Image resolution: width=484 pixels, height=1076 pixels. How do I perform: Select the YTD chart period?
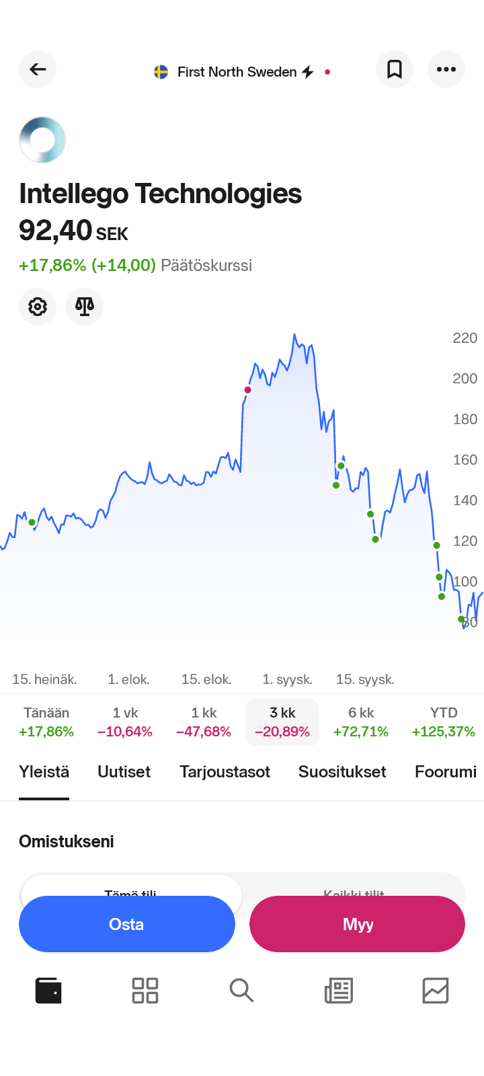(x=444, y=722)
